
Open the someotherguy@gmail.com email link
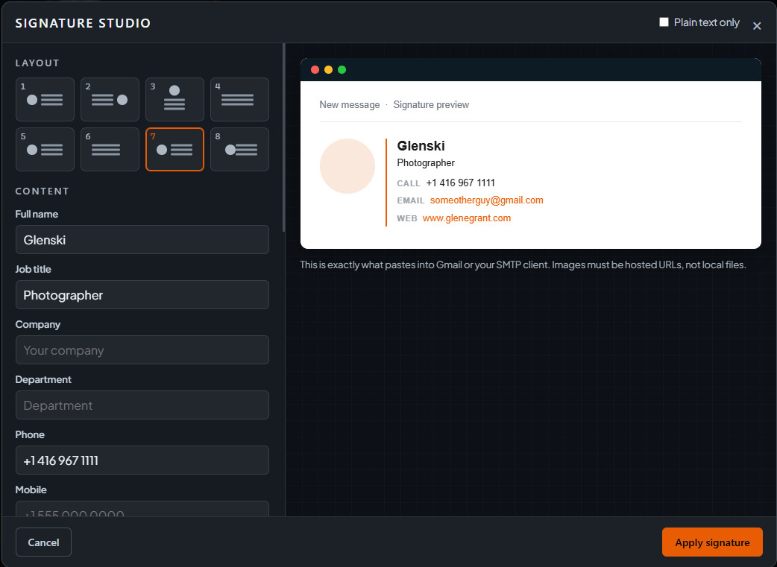[487, 200]
